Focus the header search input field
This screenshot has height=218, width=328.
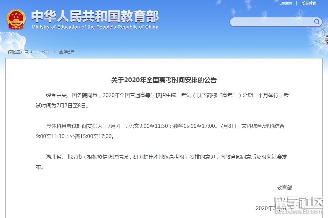pyautogui.click(x=272, y=22)
